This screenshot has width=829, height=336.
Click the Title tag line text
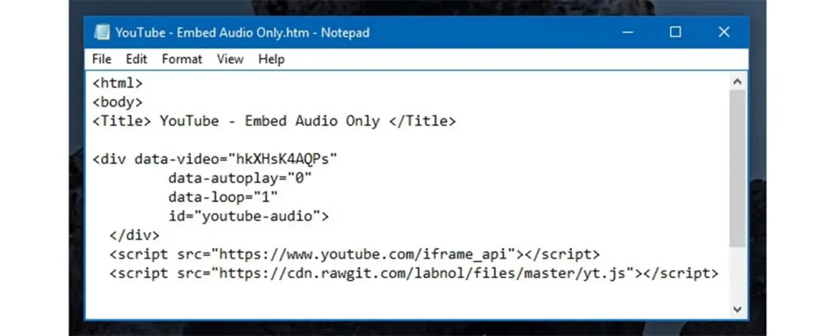tap(274, 121)
